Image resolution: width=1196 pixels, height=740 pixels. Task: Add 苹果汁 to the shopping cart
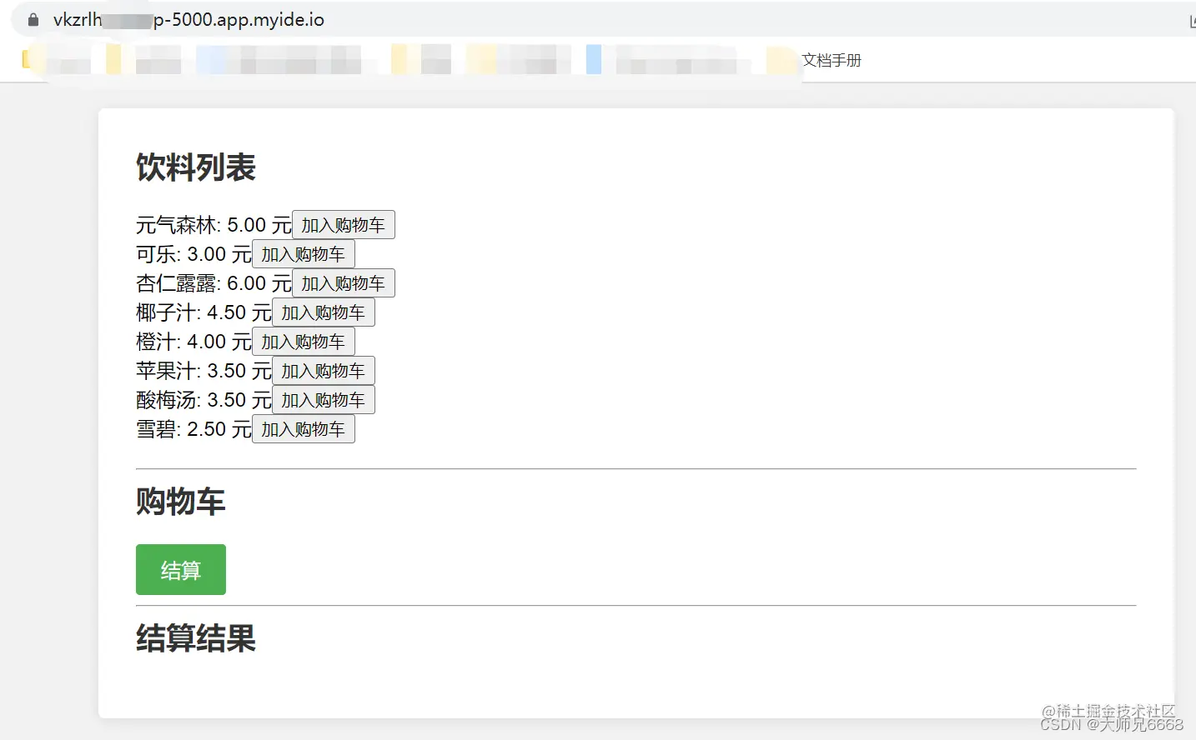pos(324,370)
